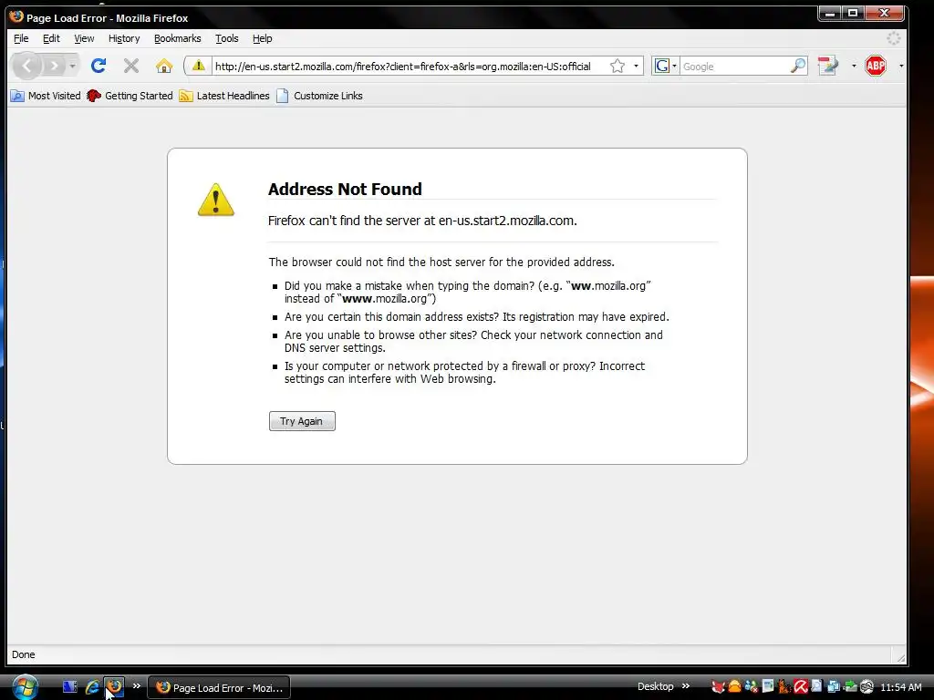Click the network computers tray icon
This screenshot has height=700, width=934.
pyautogui.click(x=834, y=687)
